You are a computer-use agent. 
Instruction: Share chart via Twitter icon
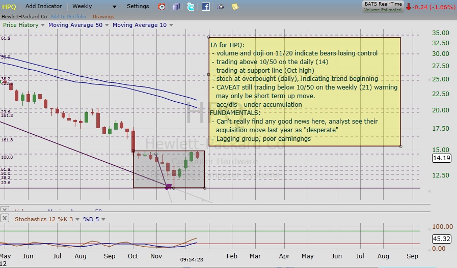click(191, 7)
